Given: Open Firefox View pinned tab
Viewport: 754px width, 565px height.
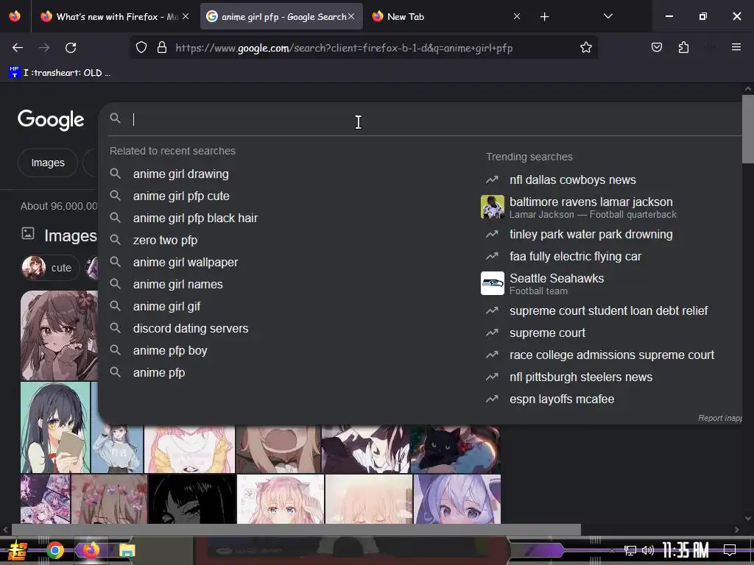Looking at the screenshot, I should pos(15,16).
